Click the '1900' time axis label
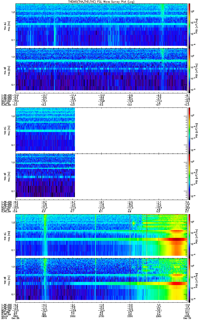The image size is (200, 320). (44, 316)
